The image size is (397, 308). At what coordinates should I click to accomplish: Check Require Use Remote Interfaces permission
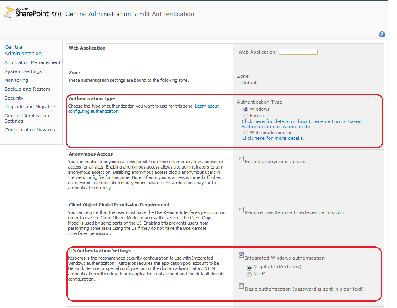tap(241, 210)
